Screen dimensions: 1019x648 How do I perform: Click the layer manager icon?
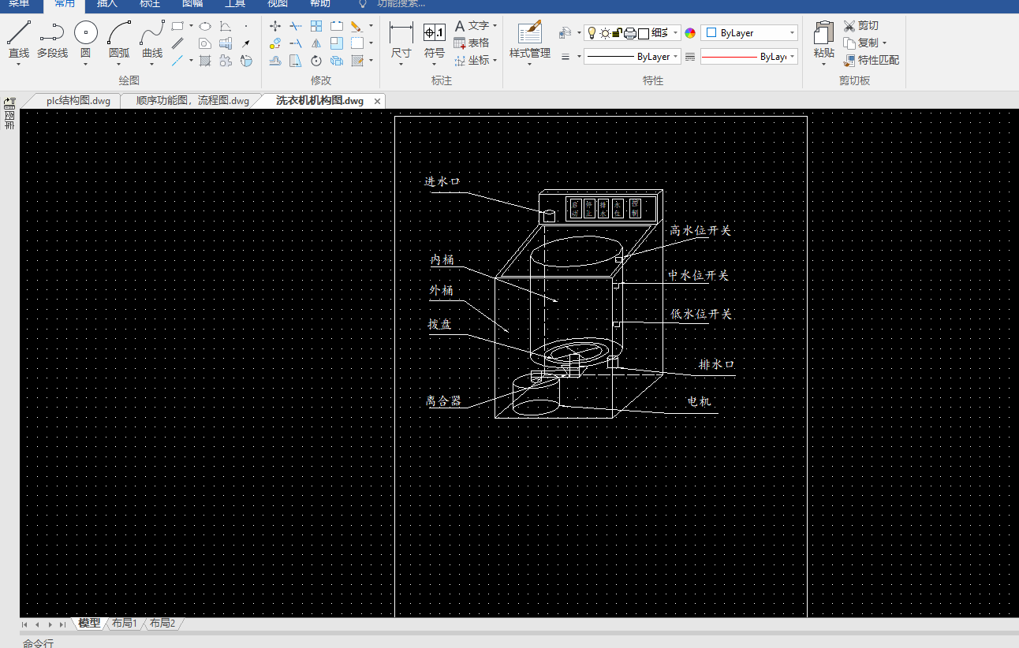click(x=565, y=33)
